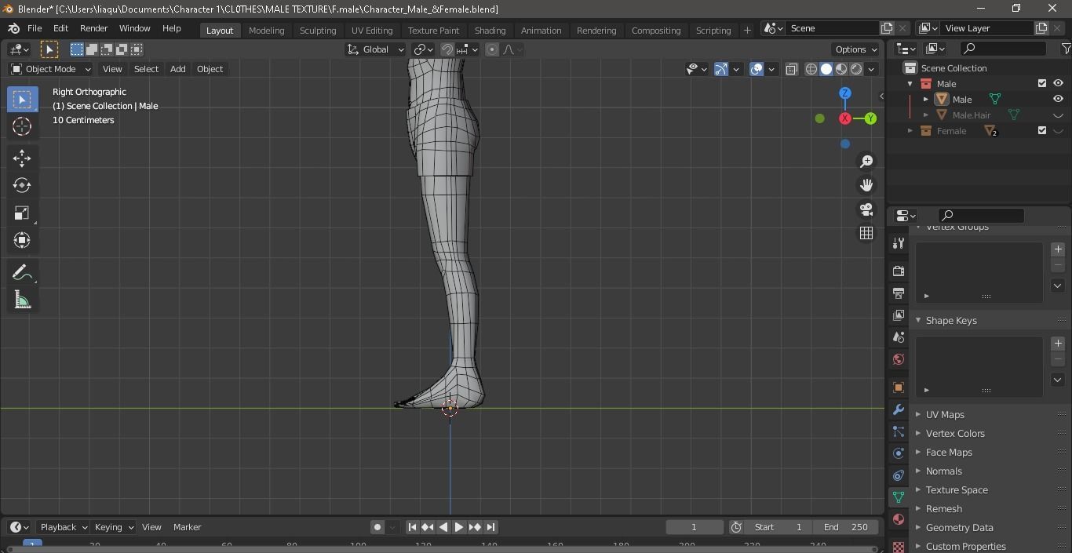Open the Object properties tab
The height and width of the screenshot is (553, 1072).
pyautogui.click(x=899, y=387)
